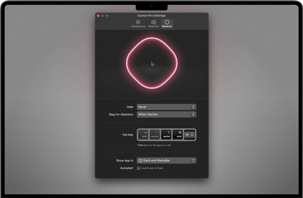Toggle the shift modifier key
303x198 pixels.
pos(143,135)
